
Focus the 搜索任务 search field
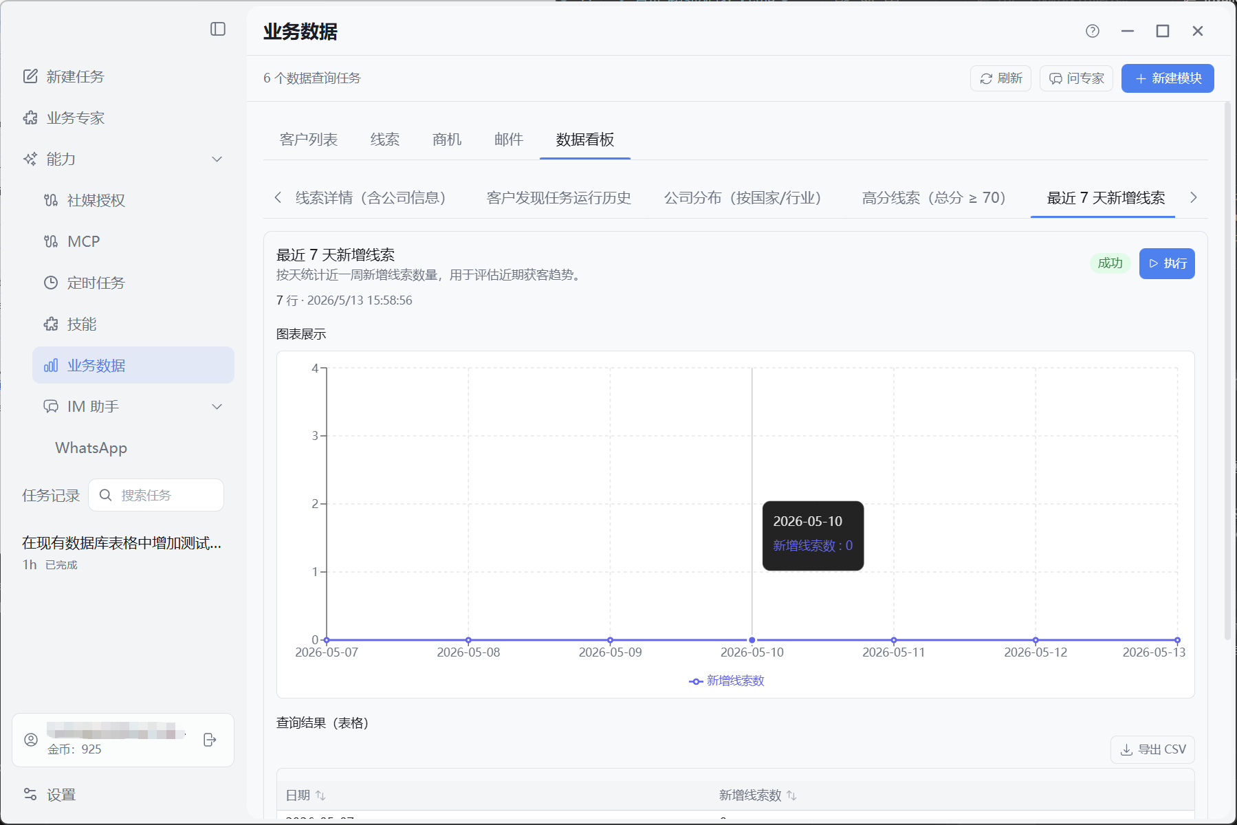156,495
